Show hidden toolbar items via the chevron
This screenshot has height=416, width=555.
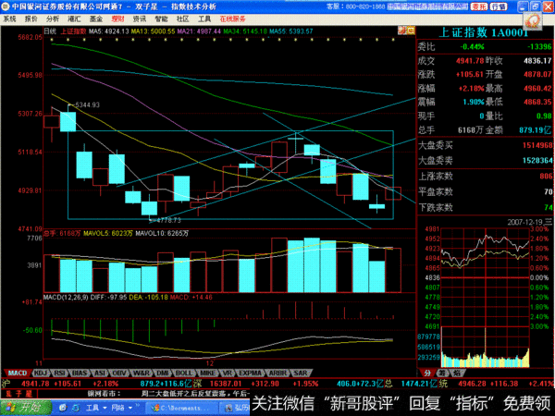[137, 406]
